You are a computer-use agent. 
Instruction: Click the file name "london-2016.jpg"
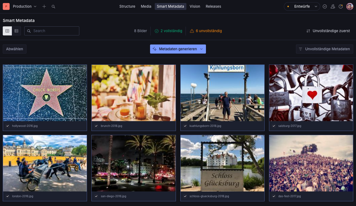[23, 196]
